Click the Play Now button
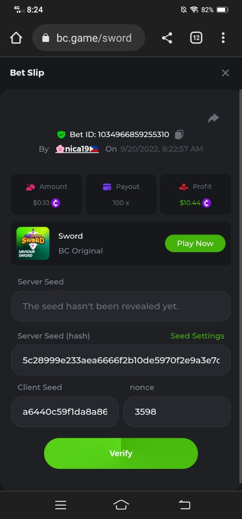This screenshot has height=519, width=242. pos(195,243)
